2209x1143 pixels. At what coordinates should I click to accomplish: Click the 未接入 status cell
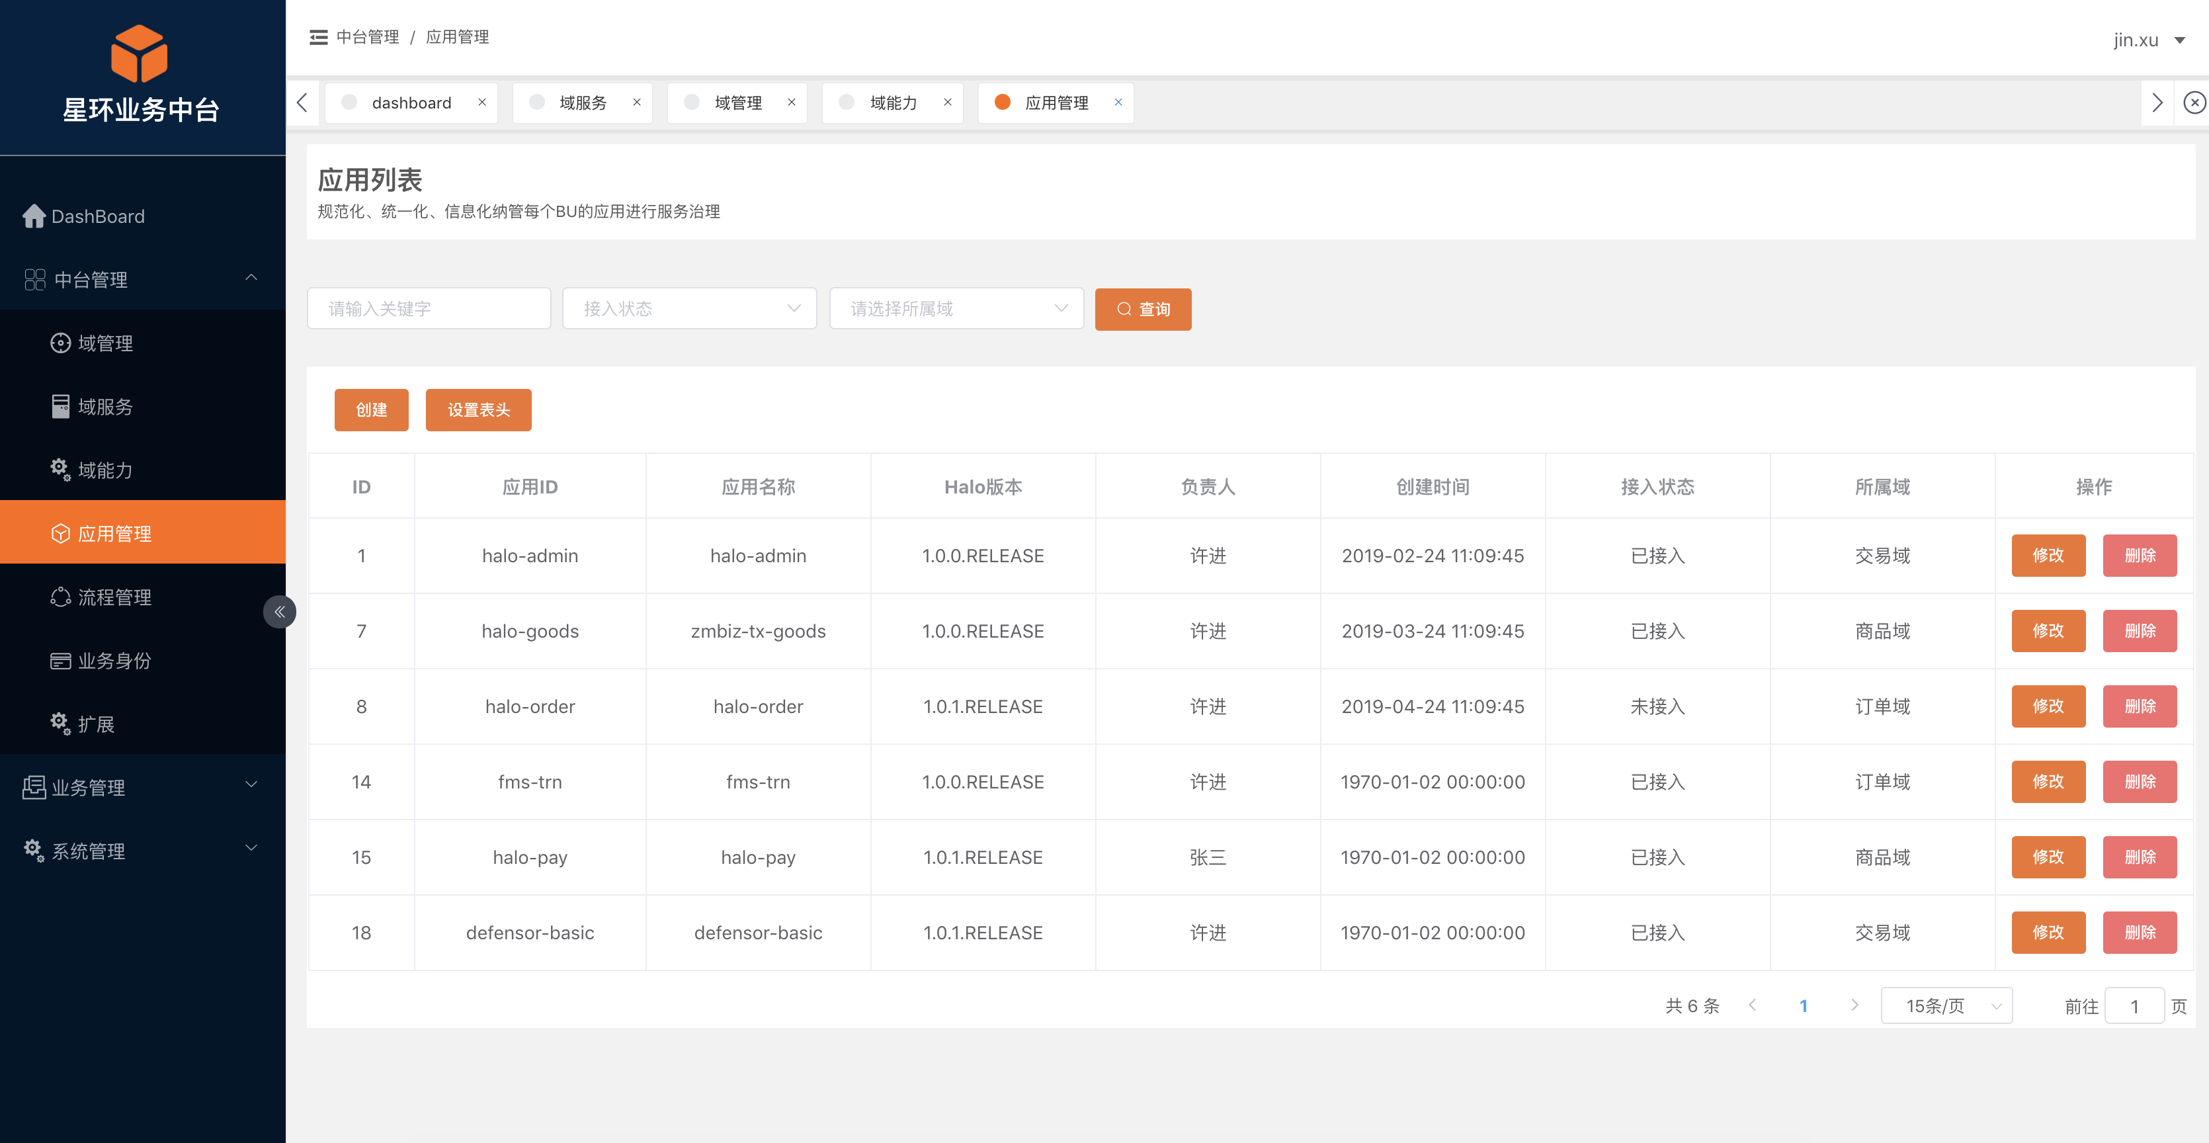click(x=1657, y=706)
